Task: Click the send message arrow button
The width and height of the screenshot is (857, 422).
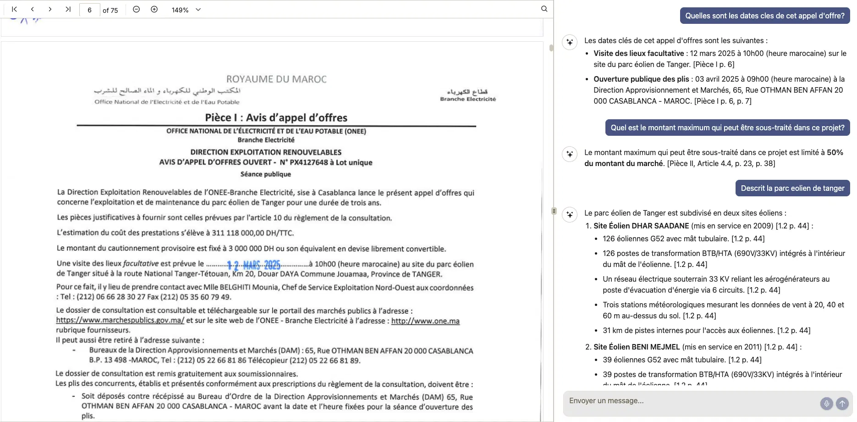Action: [x=842, y=404]
